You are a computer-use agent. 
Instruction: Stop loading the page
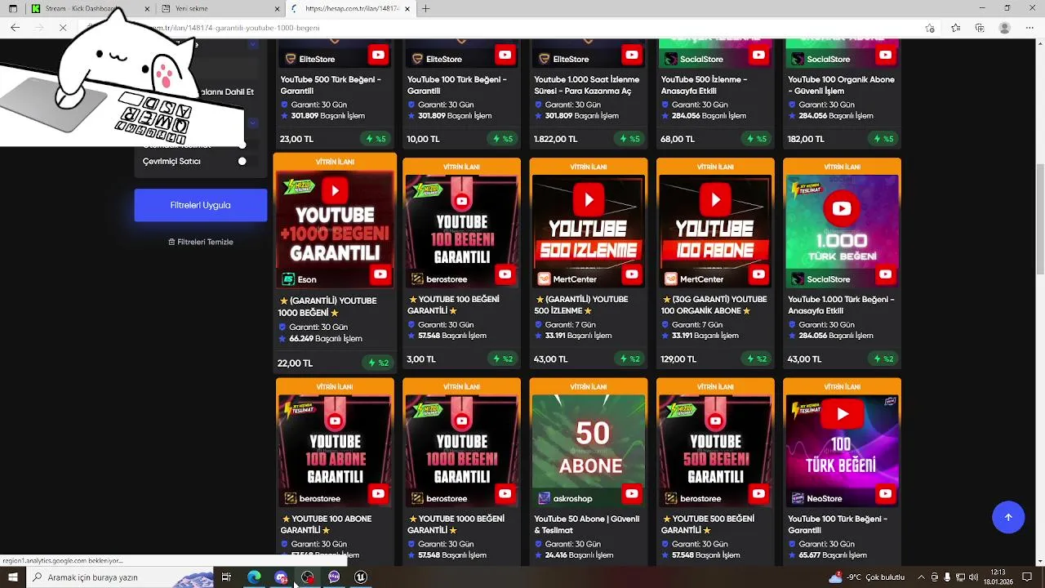(x=63, y=28)
